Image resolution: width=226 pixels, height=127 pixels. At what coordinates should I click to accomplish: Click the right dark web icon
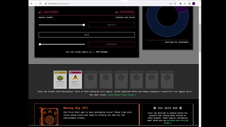[180, 108]
